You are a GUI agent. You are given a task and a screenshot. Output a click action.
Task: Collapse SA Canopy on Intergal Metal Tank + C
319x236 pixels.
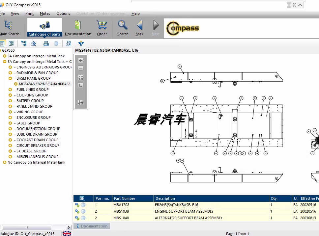tap(5, 62)
